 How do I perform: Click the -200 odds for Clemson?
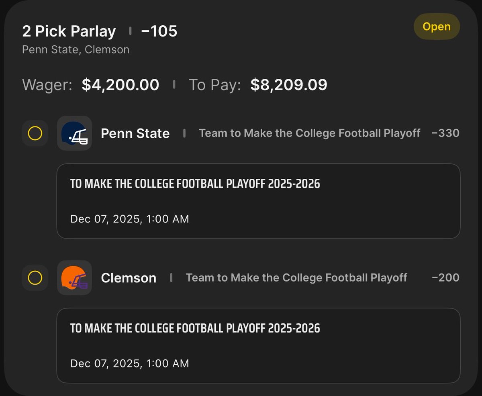tap(445, 278)
